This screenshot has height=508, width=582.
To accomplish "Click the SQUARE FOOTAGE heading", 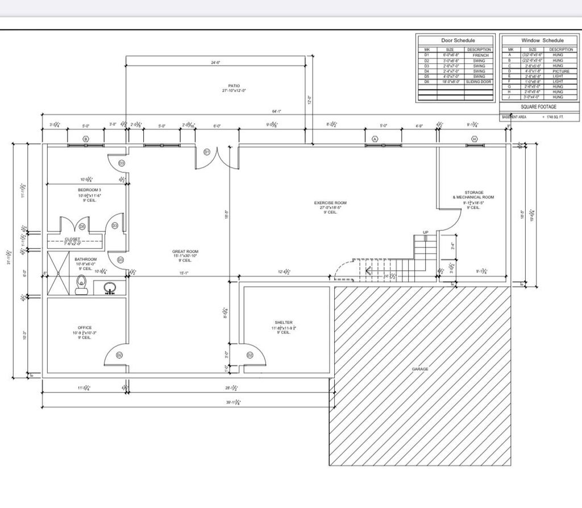I will [x=538, y=106].
